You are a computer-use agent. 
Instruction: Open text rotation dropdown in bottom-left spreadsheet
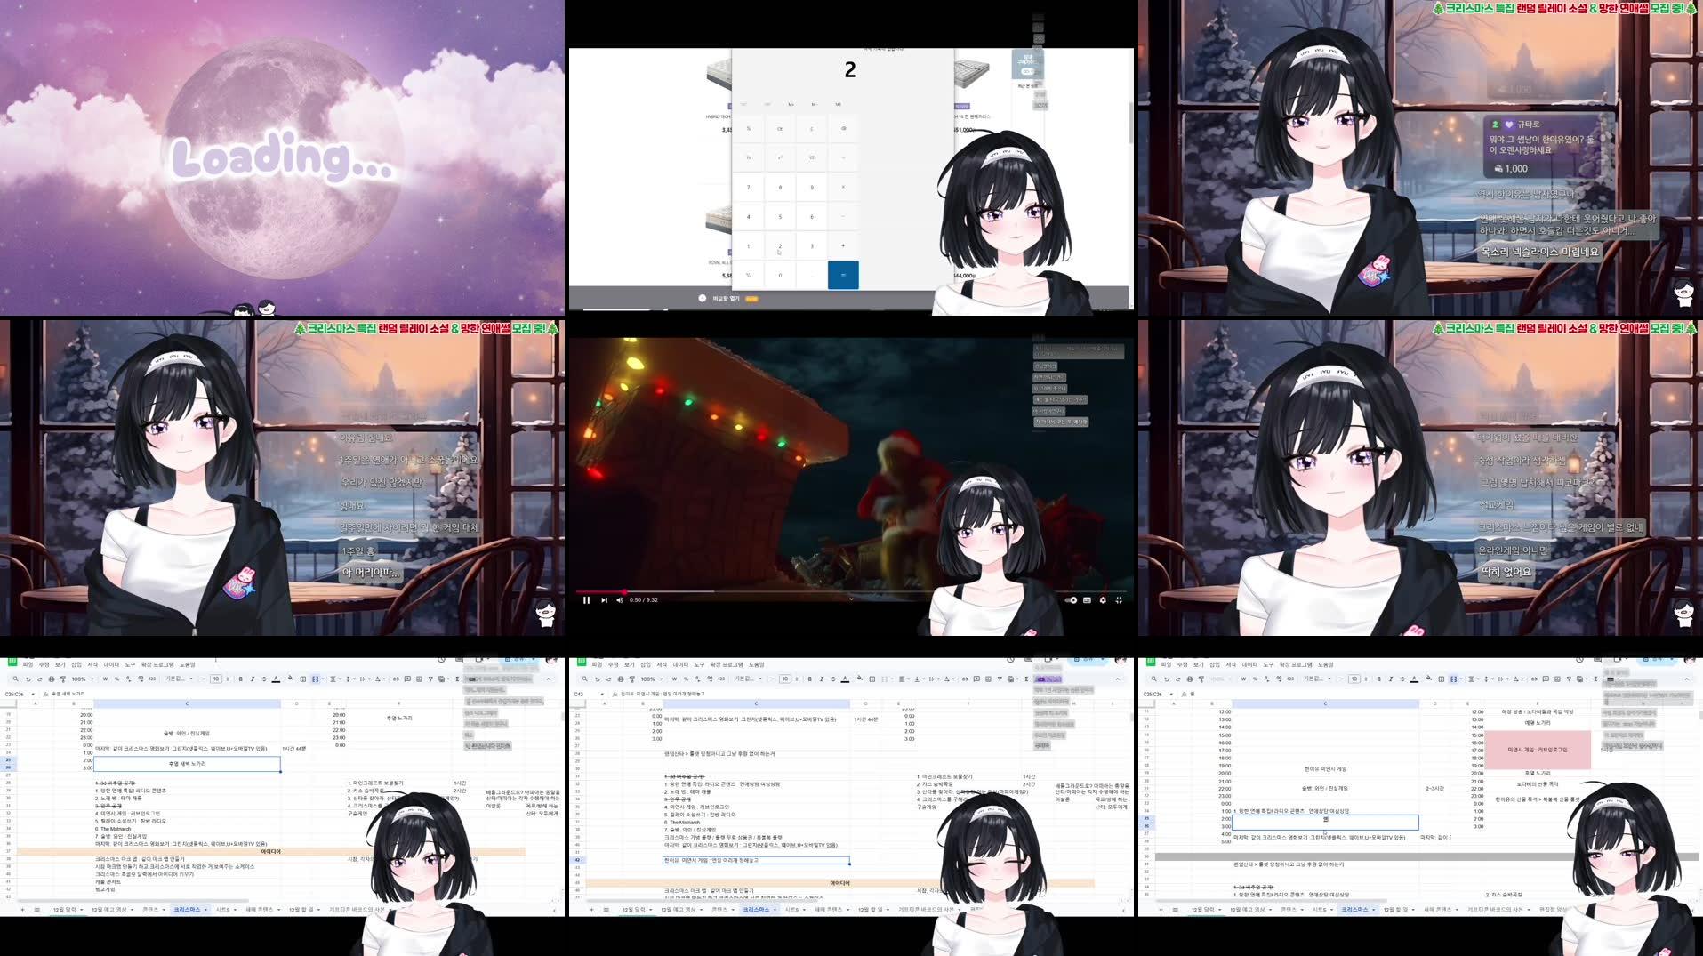pos(379,679)
